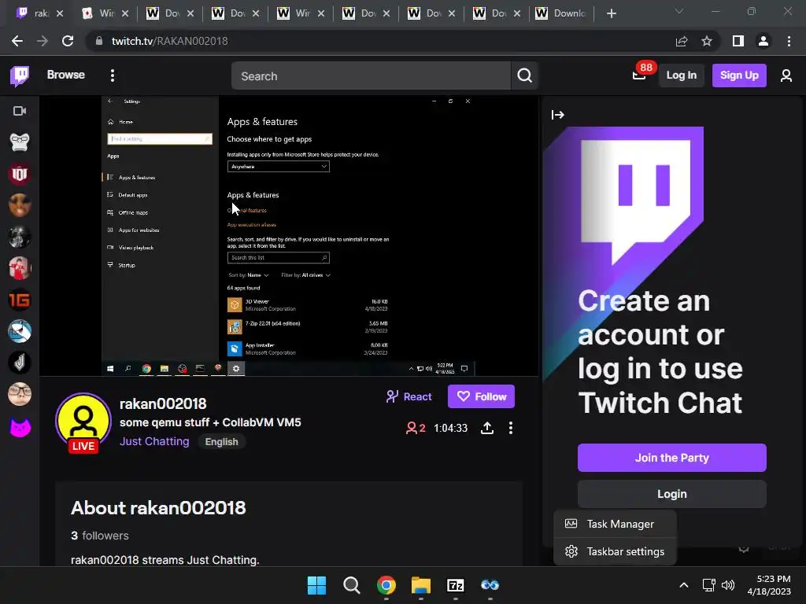Click the magnifier search button
Screen dimensions: 806x604
(x=524, y=76)
